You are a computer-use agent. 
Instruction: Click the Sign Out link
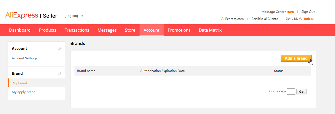(308, 12)
